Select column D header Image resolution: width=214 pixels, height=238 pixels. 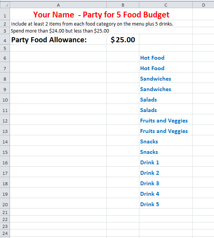coord(204,5)
